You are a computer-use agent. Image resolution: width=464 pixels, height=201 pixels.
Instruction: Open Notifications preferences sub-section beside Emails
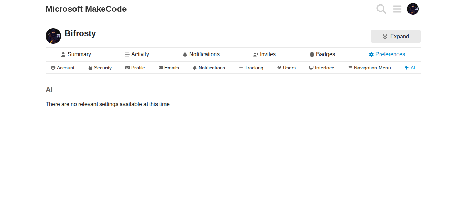209,68
